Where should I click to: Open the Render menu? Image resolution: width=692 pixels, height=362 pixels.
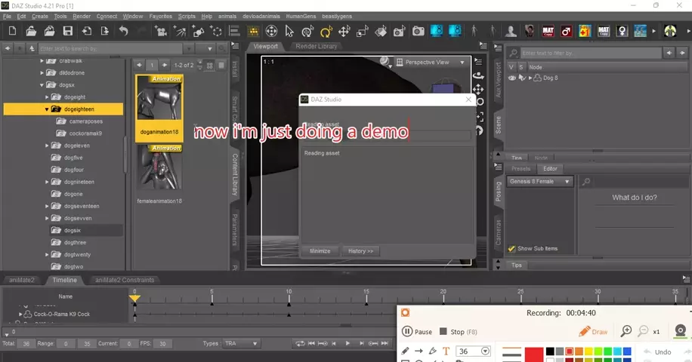click(82, 16)
